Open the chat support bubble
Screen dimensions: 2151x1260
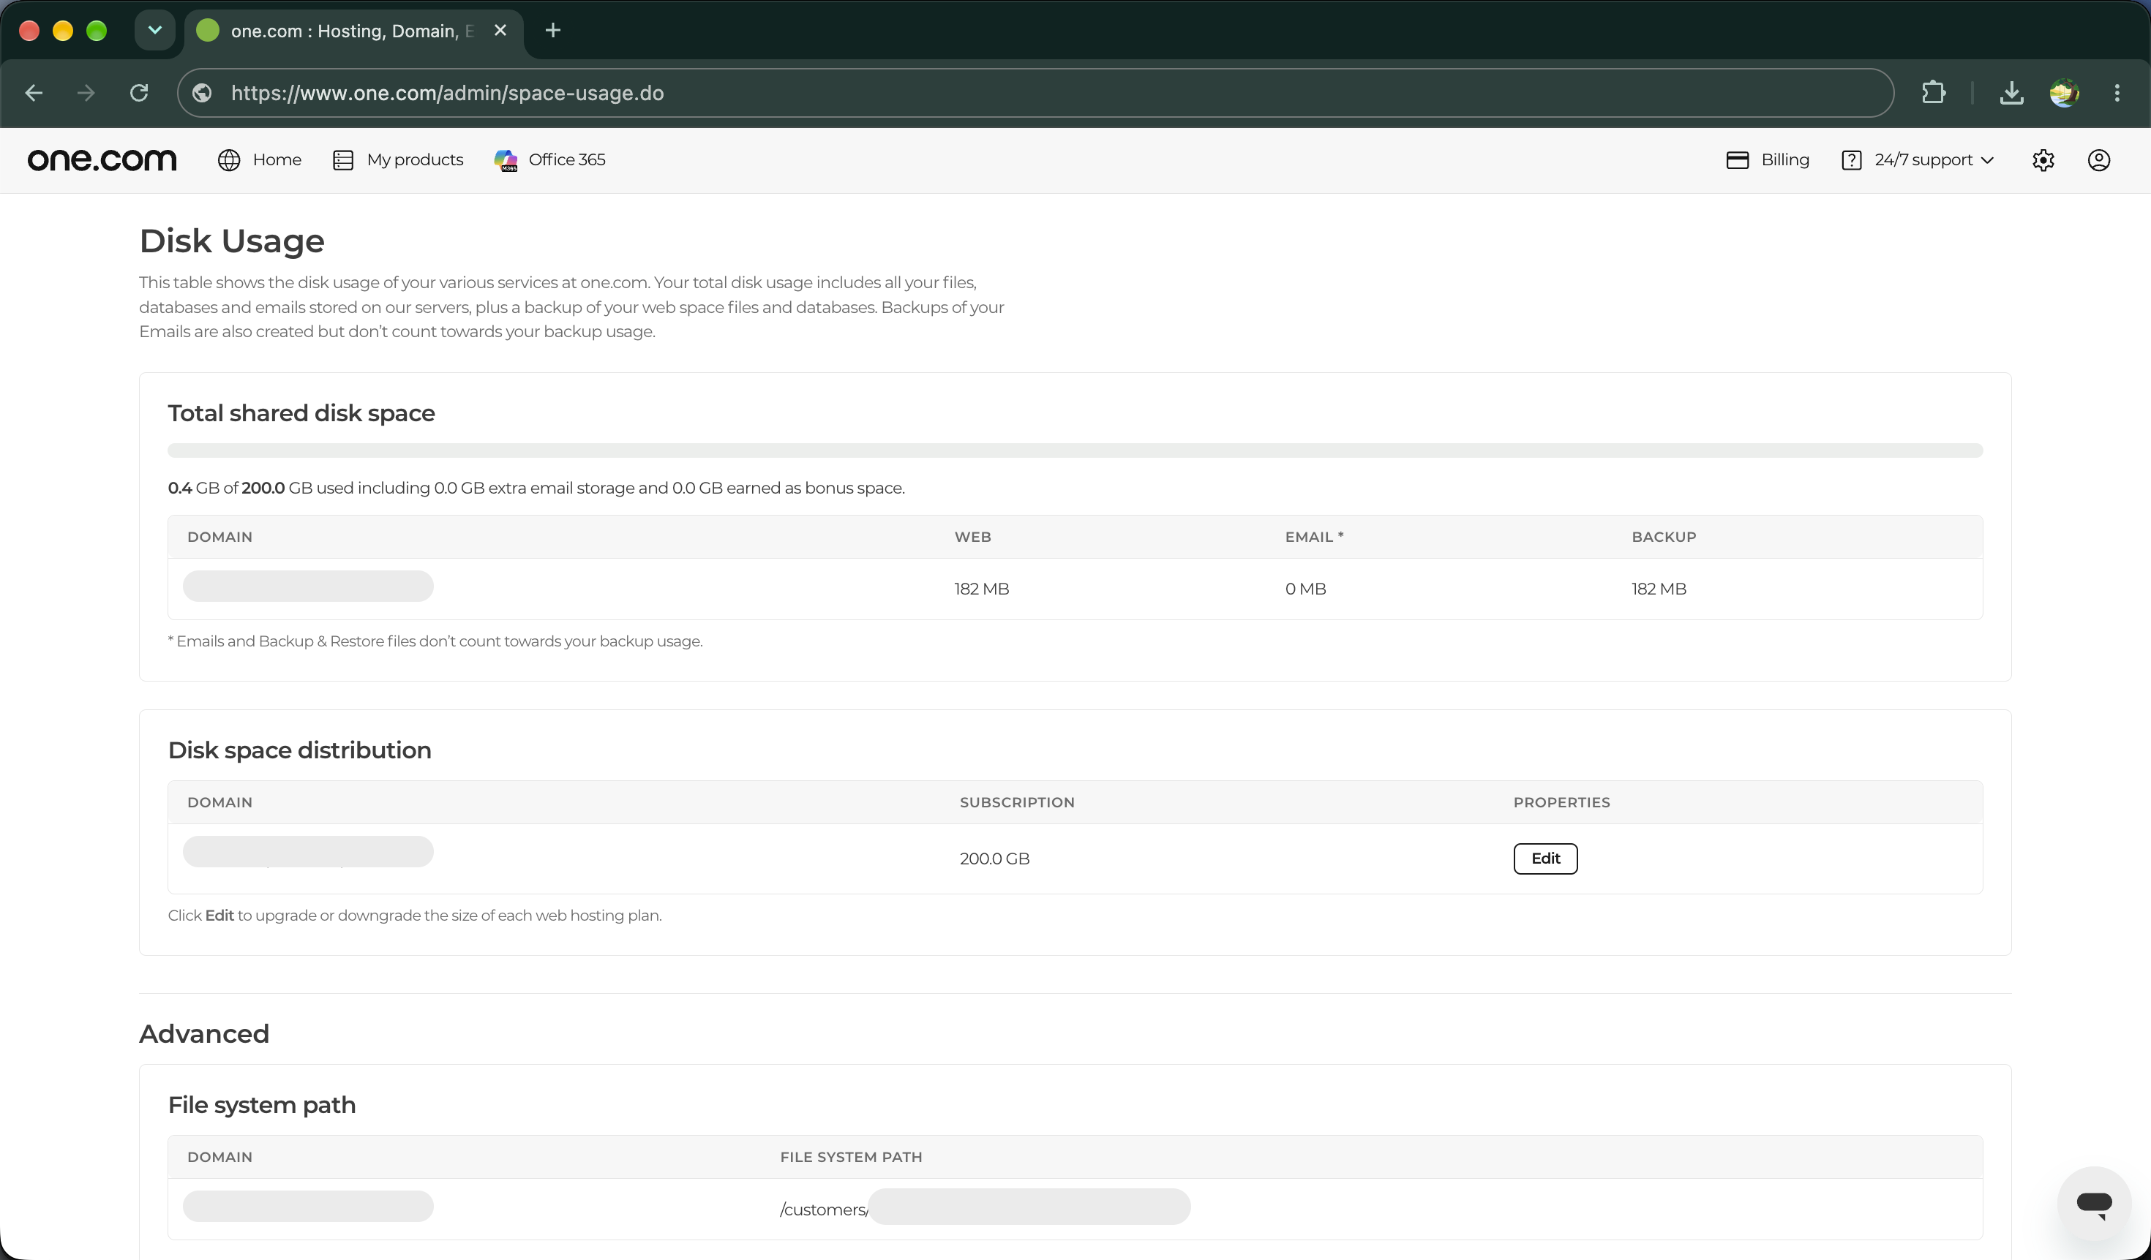2094,1204
